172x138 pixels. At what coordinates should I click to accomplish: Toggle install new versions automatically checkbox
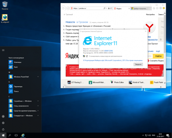pos(87,56)
